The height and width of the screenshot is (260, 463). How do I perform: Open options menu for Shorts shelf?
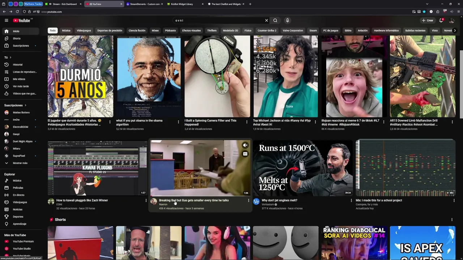[452, 220]
